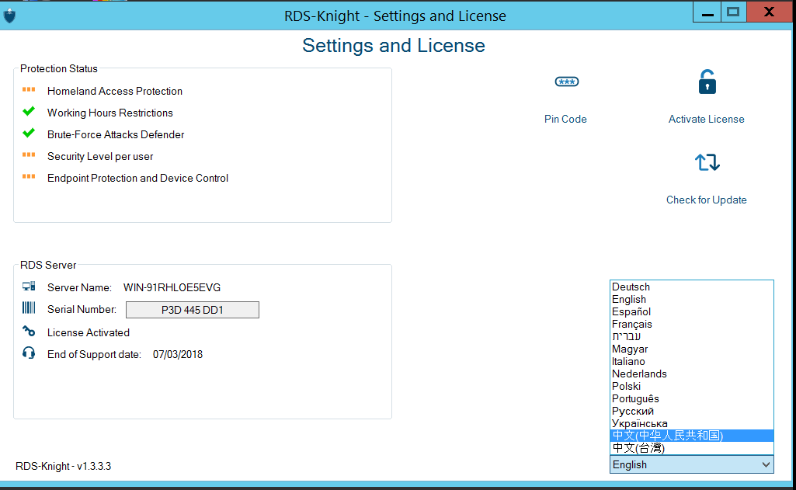Pick 中文(台灣) from the language list
Viewport: 796px width, 490px height.
(x=638, y=448)
